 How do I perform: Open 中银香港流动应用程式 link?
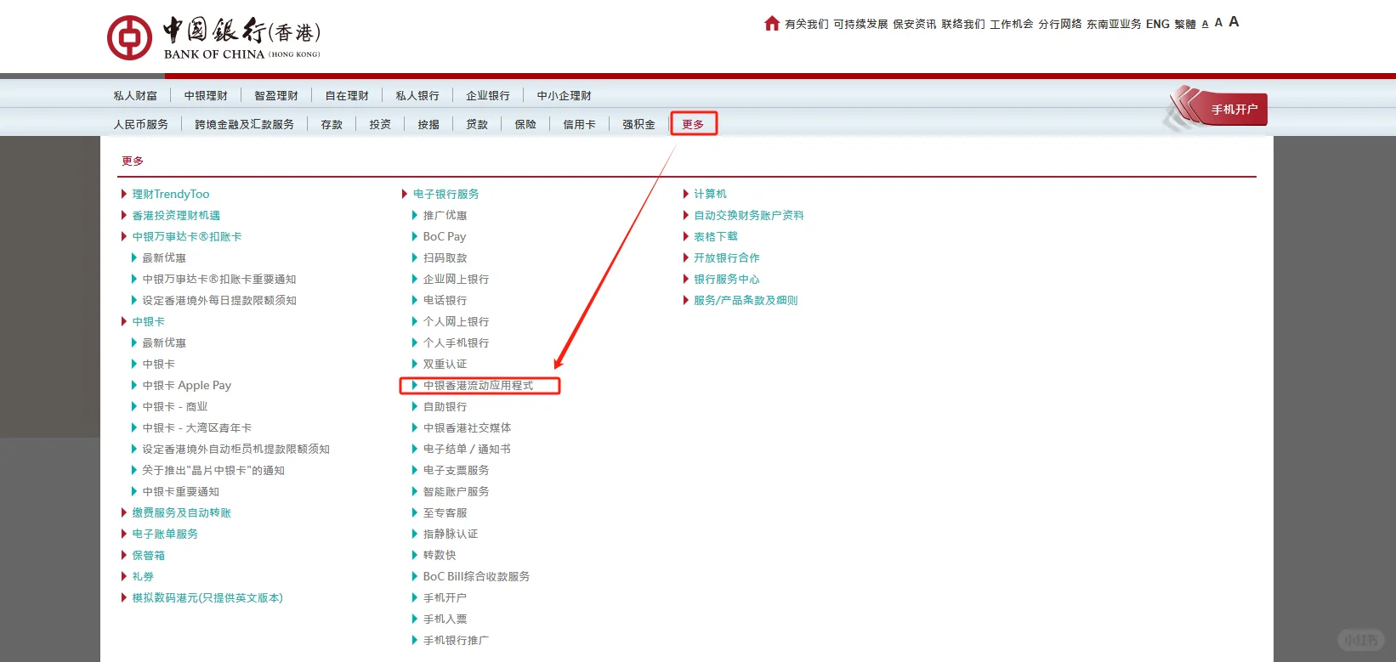pos(478,386)
